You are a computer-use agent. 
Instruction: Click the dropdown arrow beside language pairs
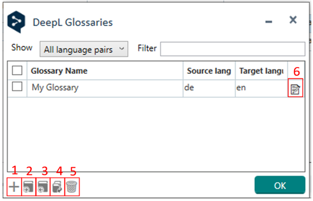(122, 48)
